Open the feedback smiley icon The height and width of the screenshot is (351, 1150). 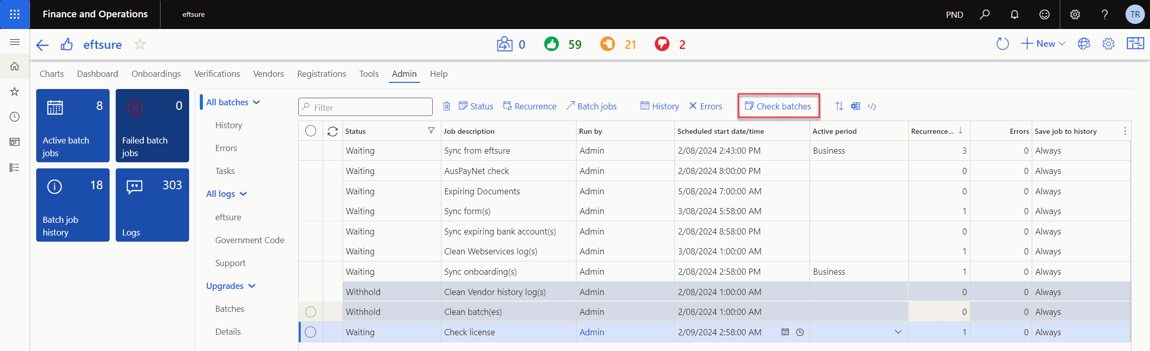tap(1044, 14)
